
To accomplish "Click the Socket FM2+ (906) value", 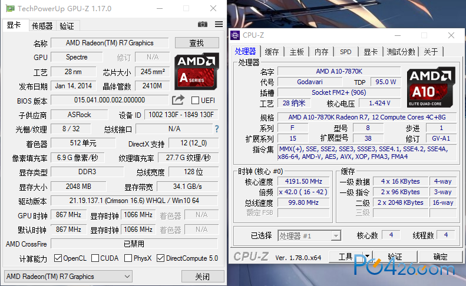I will point(339,92).
